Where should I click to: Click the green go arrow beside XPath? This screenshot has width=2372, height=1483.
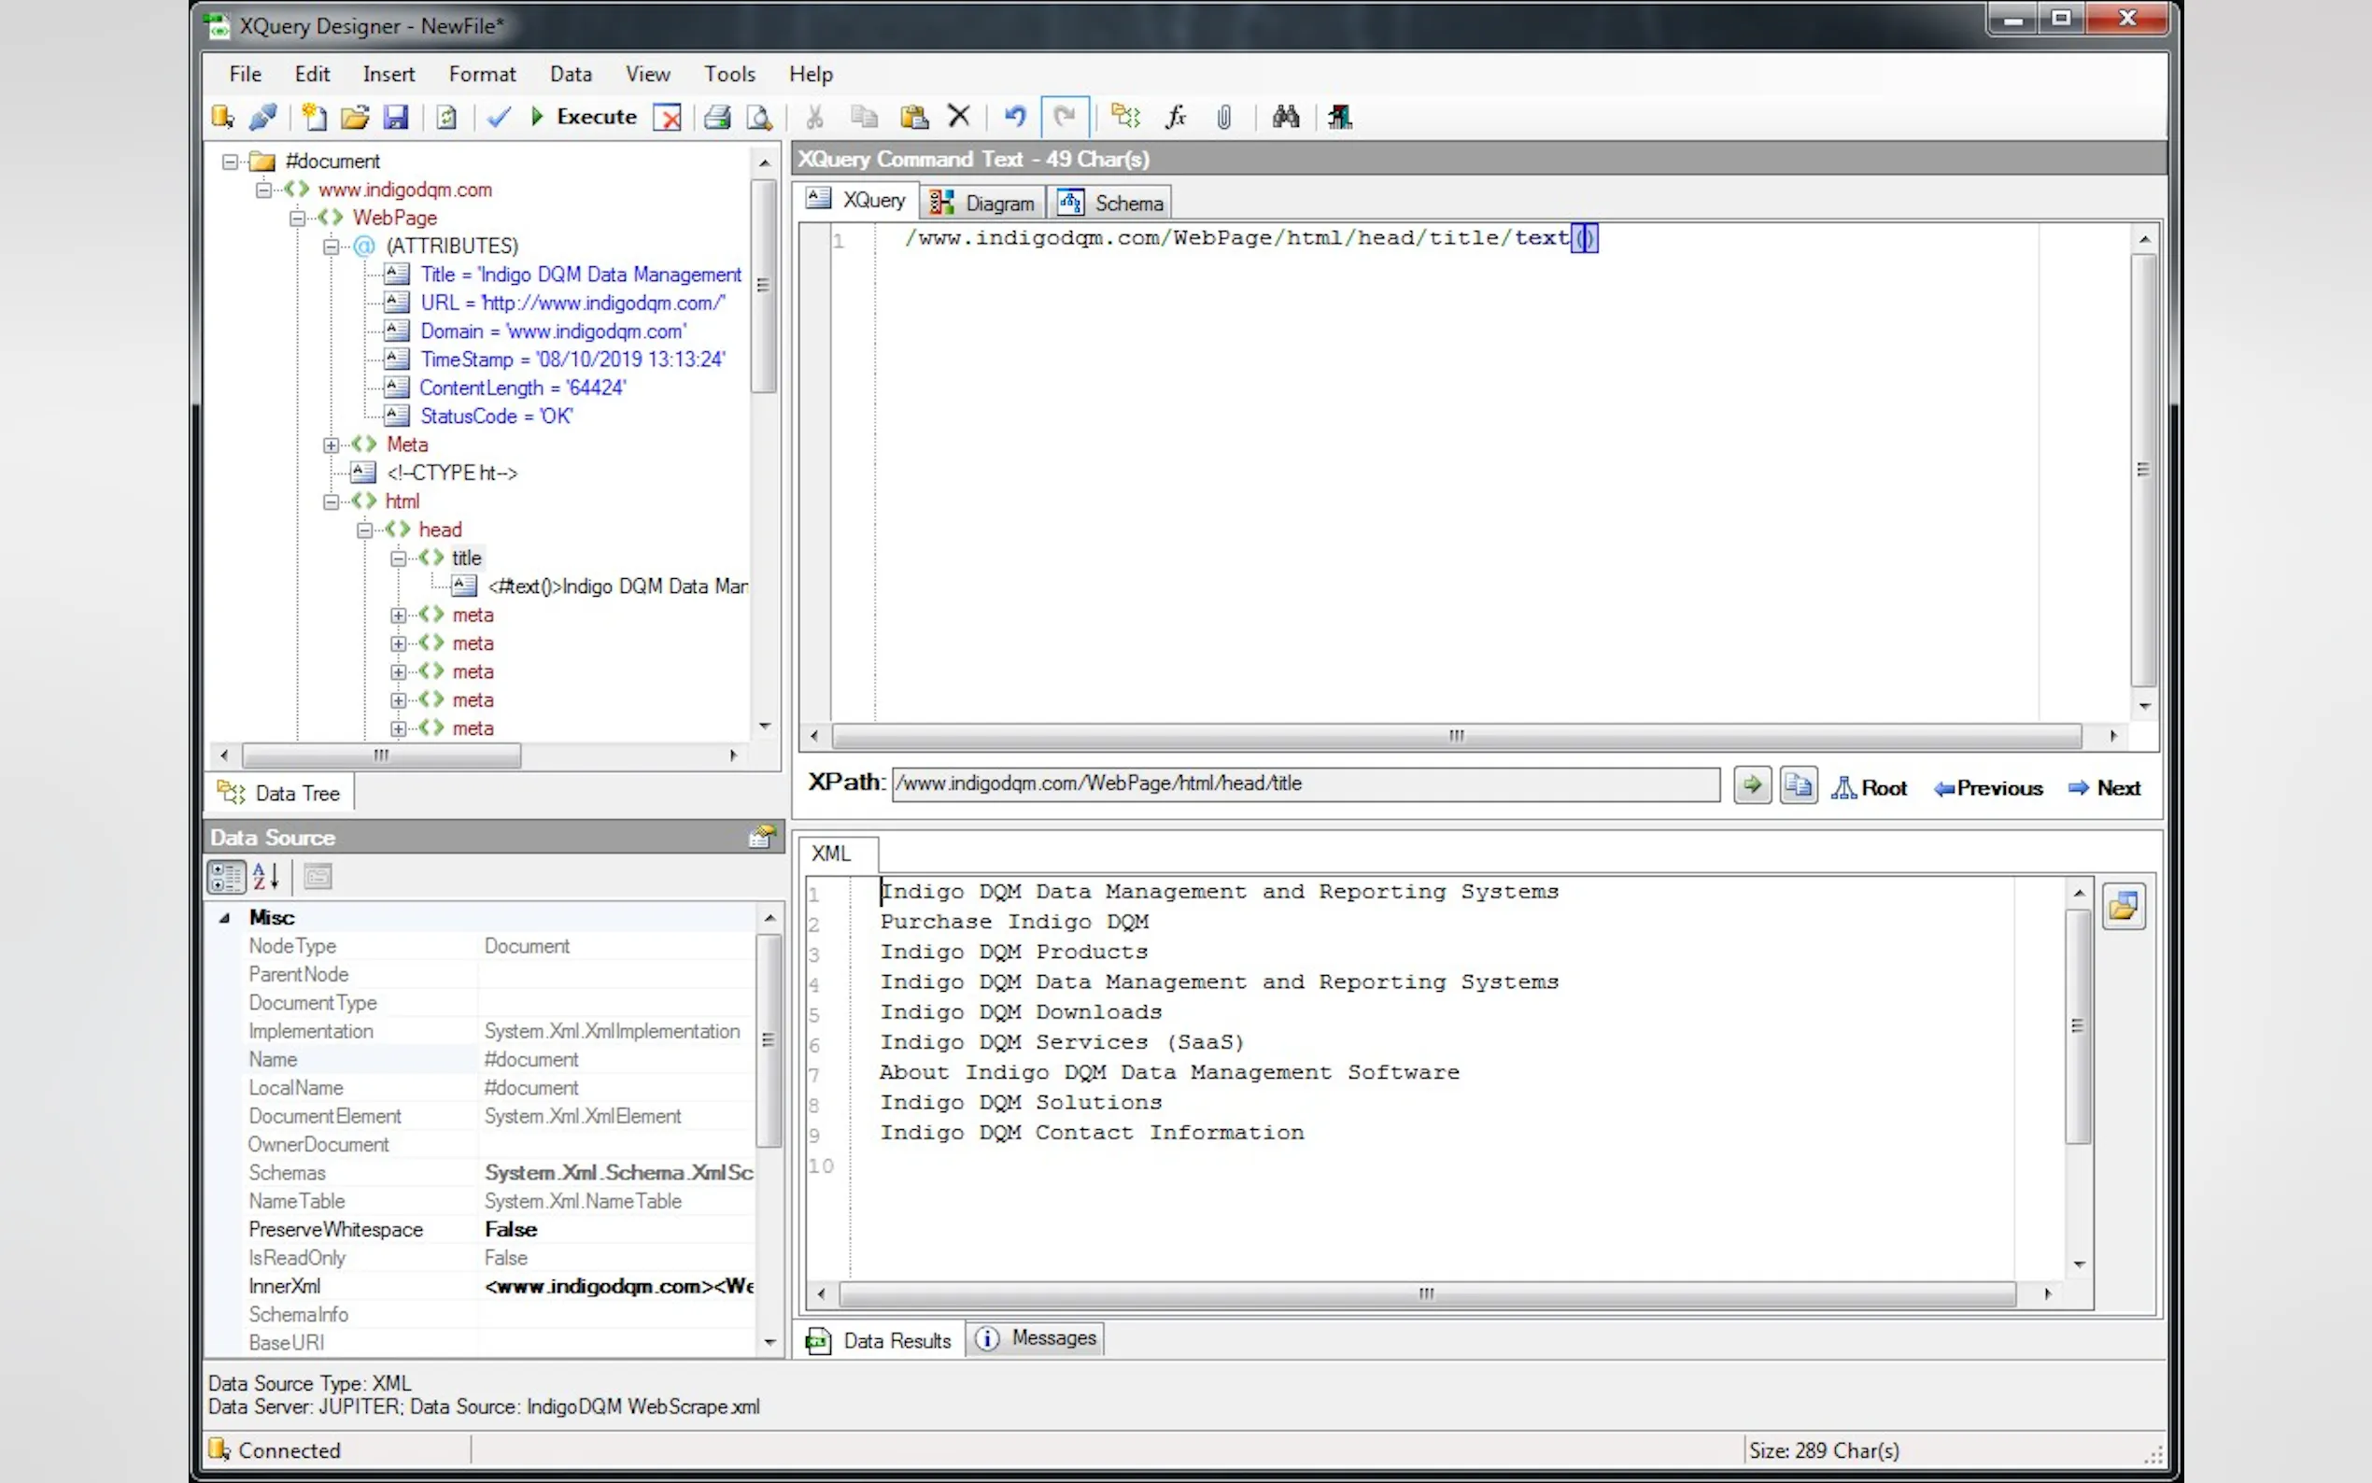coord(1751,785)
